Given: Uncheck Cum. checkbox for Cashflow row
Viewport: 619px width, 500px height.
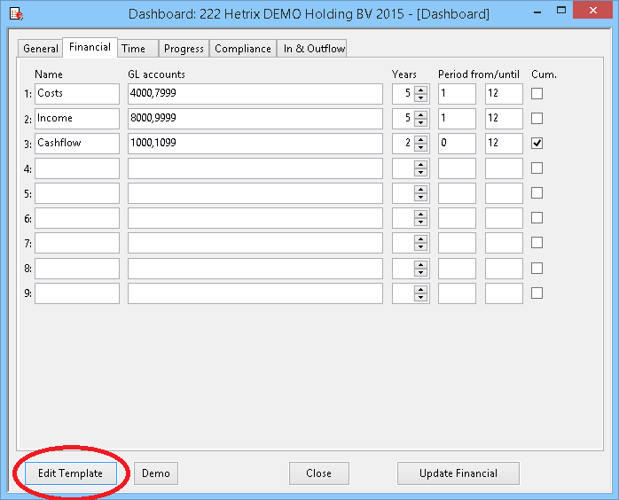Looking at the screenshot, I should tap(537, 144).
